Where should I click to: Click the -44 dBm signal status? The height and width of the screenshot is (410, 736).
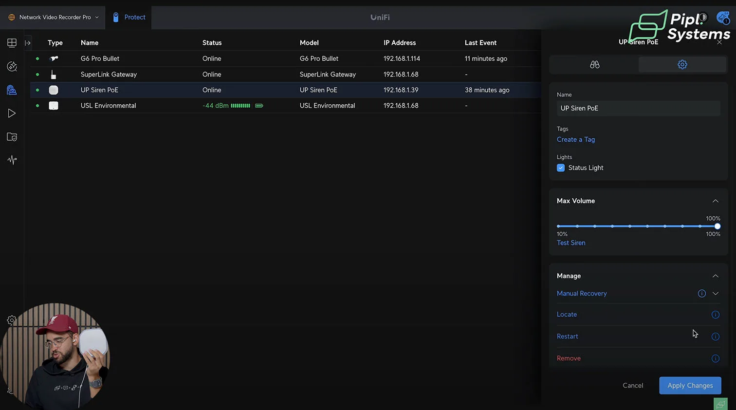[x=216, y=106]
